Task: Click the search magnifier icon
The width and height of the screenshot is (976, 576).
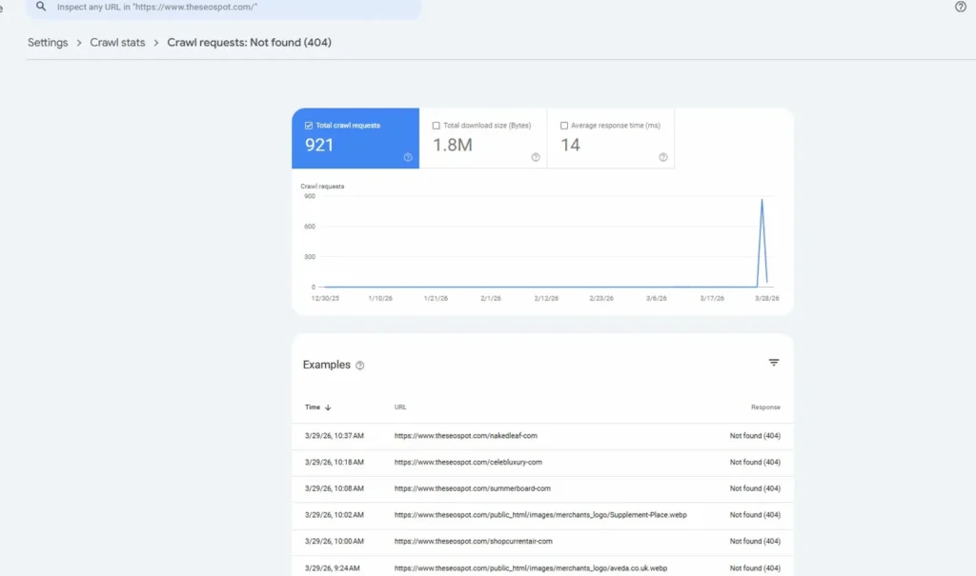Action: 41,7
